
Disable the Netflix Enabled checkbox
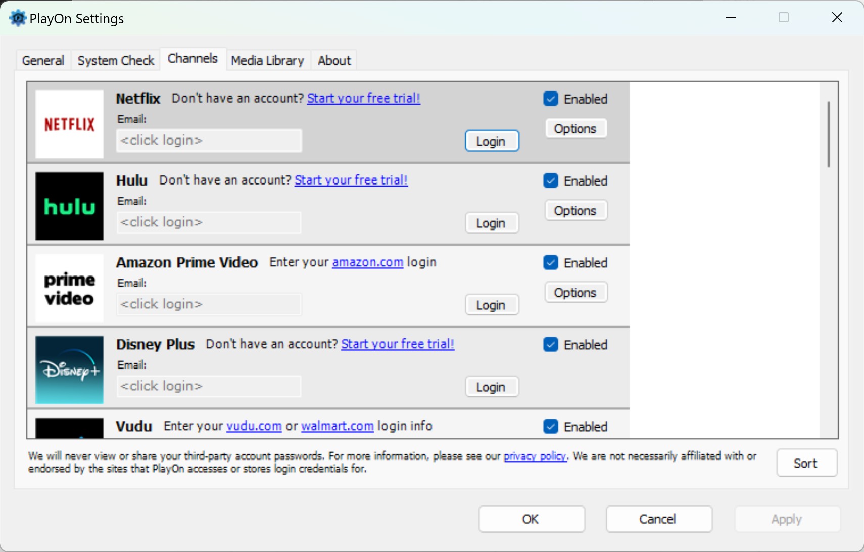551,99
